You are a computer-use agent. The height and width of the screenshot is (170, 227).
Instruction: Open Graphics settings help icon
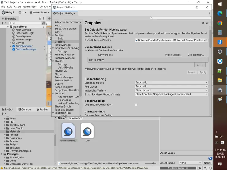pyautogui.click(x=203, y=23)
